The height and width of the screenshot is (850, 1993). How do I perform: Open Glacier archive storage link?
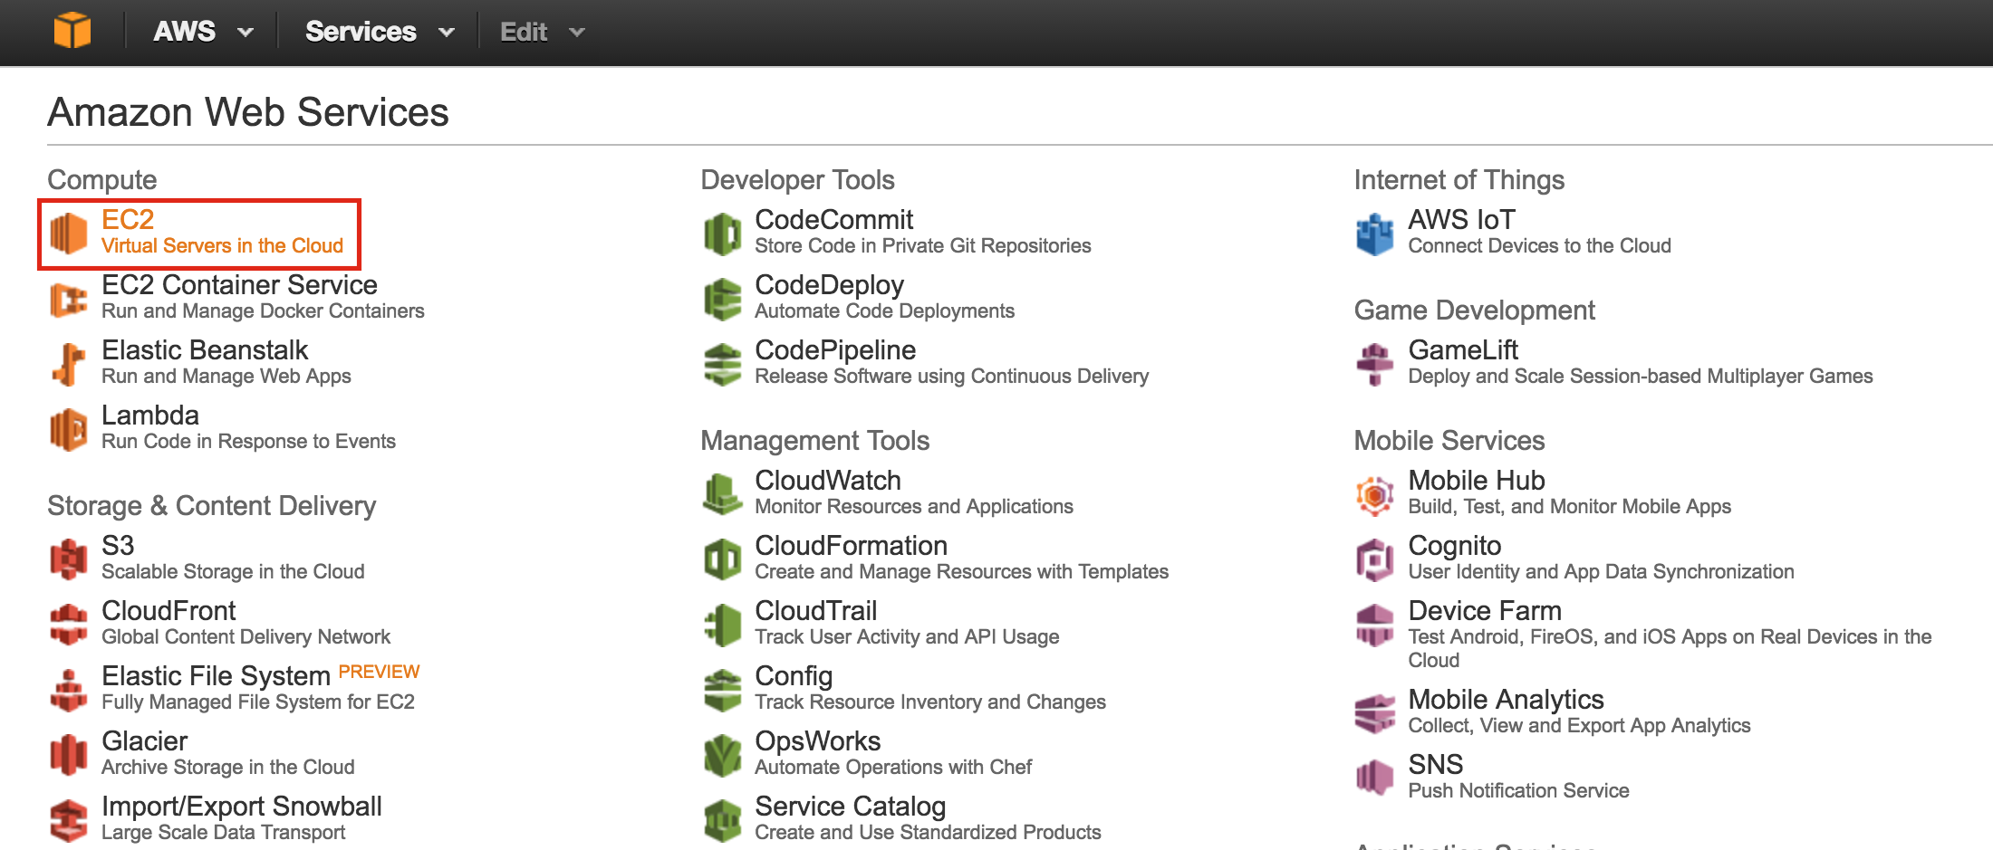[x=145, y=740]
